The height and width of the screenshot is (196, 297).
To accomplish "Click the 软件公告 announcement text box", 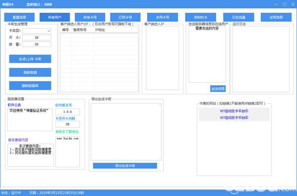I will pos(30,119).
